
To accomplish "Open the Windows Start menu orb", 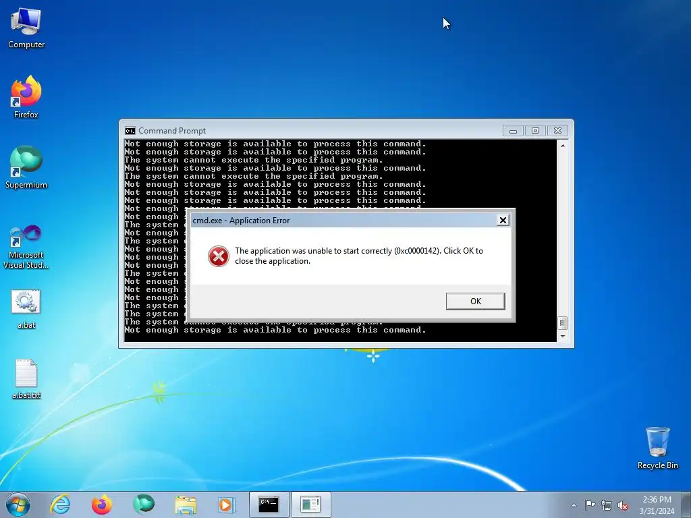I will point(18,505).
